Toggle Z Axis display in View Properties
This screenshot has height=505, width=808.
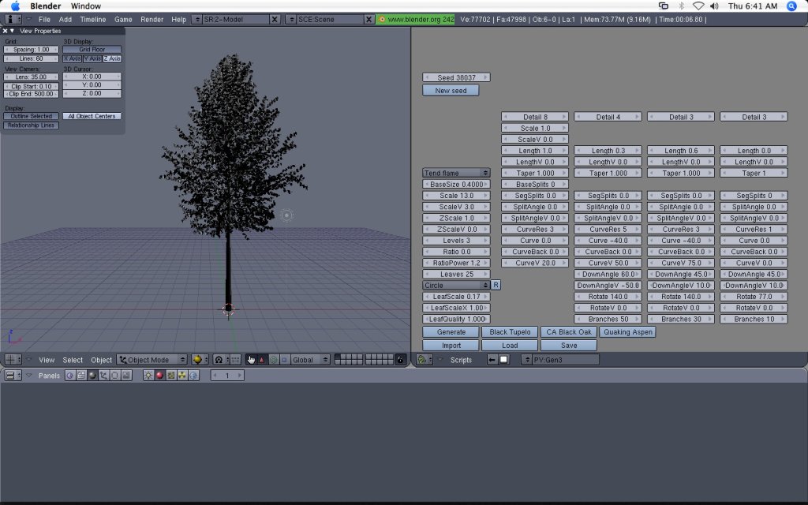click(x=112, y=58)
